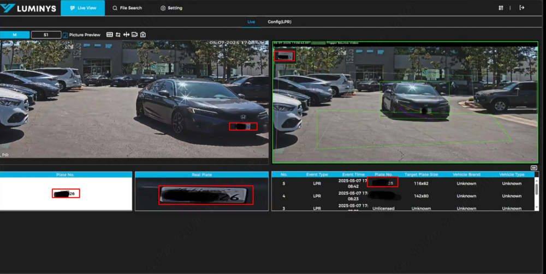Take a snapshot with the camera icon
Image resolution: width=546 pixels, height=274 pixels.
tap(143, 34)
